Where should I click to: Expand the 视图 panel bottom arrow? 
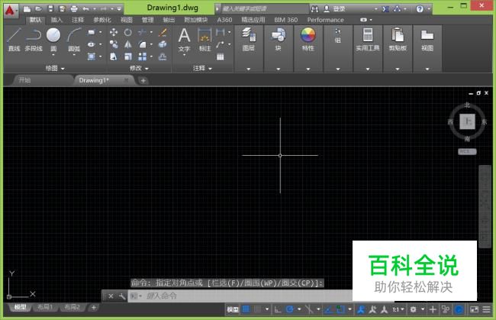[x=427, y=69]
